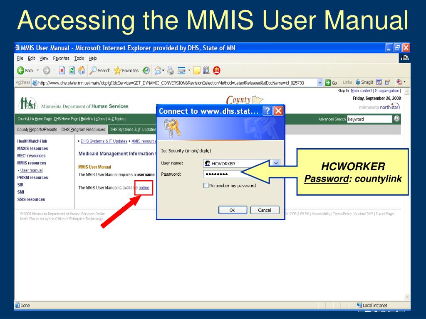Click DHS Systems & IT Updates breadcrumb
426x319 pixels.
(104, 141)
